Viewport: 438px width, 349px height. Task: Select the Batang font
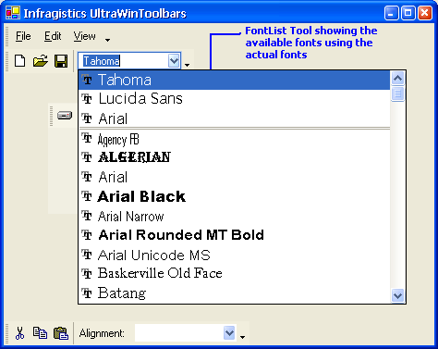coord(234,293)
